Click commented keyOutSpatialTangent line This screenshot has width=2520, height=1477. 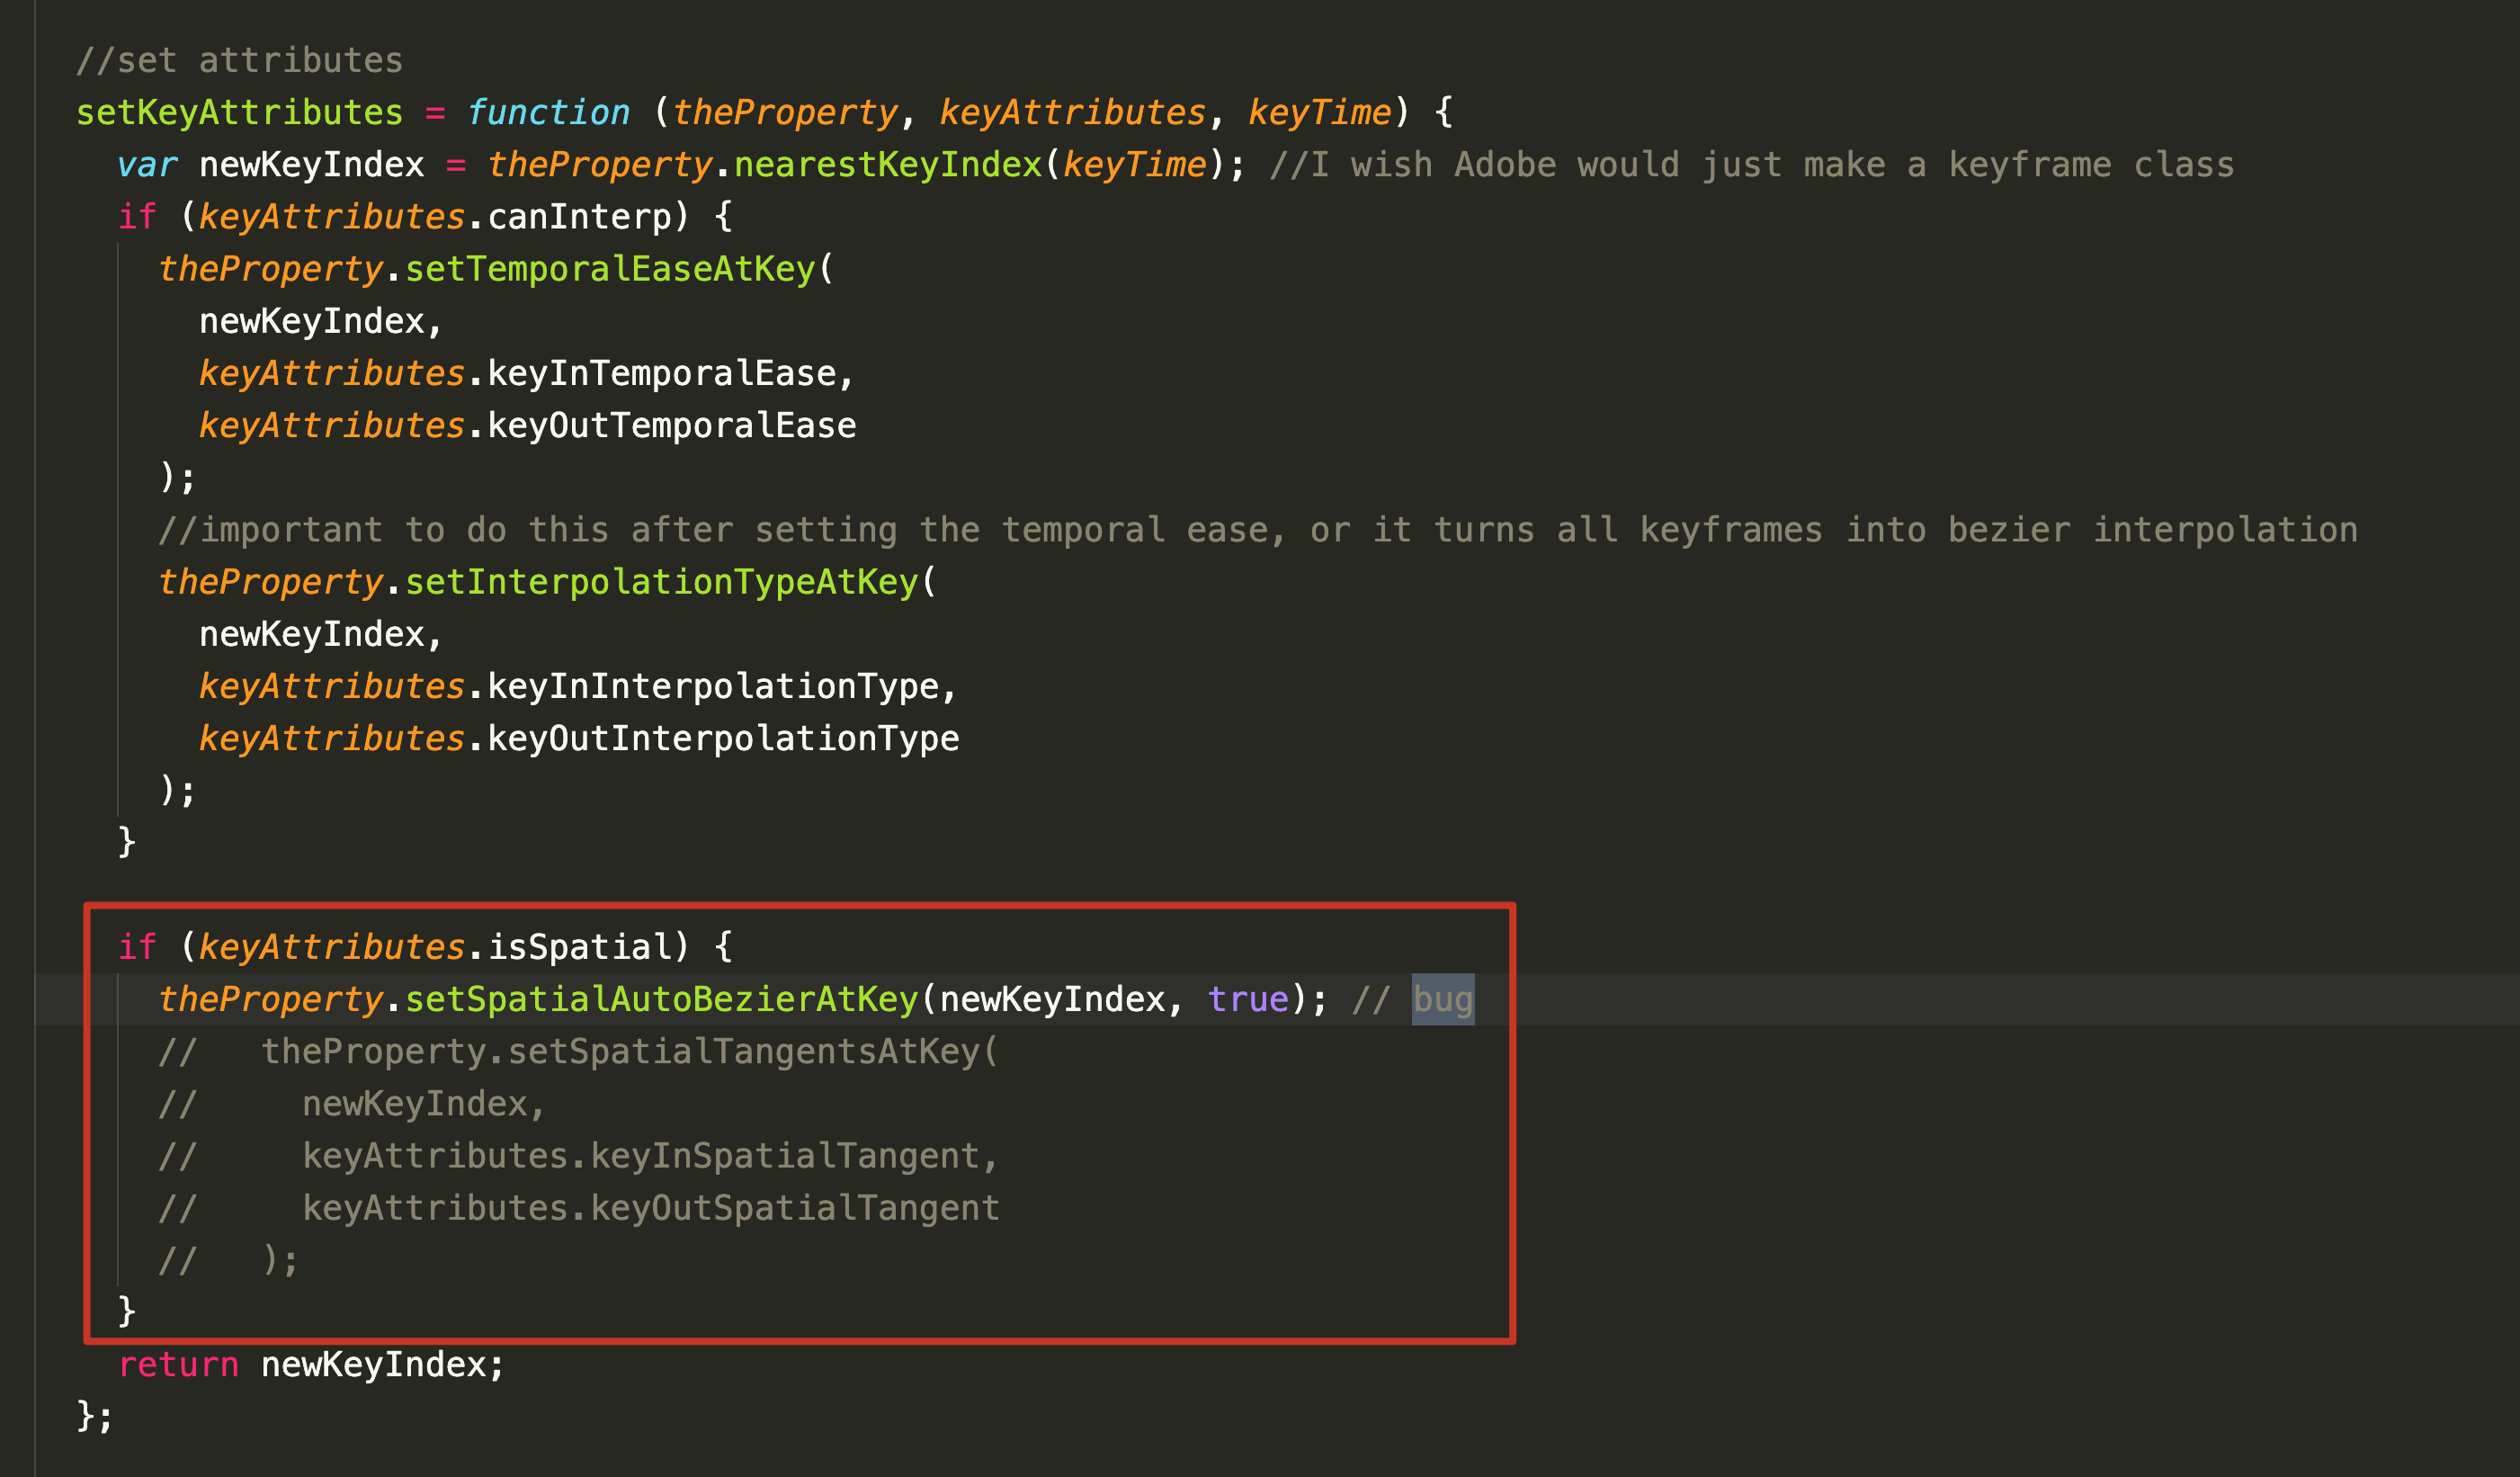[579, 1207]
